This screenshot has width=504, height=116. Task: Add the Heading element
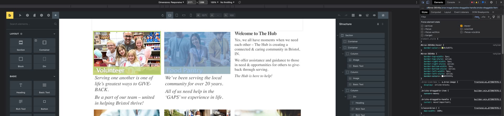pyautogui.click(x=21, y=88)
